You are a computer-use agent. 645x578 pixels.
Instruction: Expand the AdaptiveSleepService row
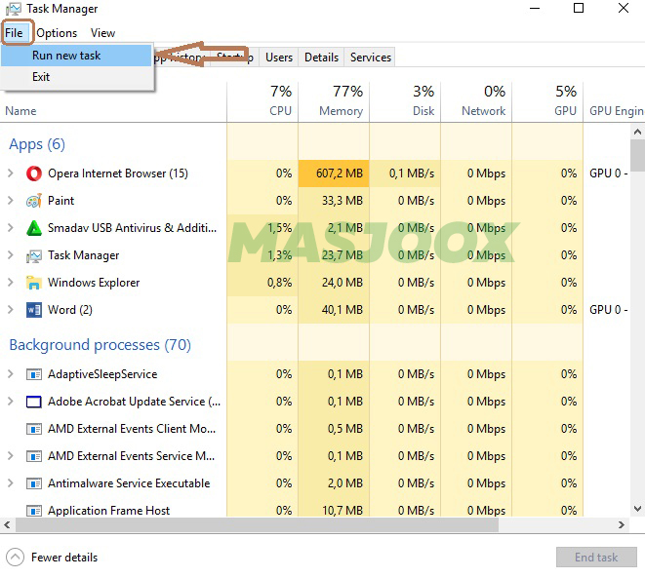(11, 374)
